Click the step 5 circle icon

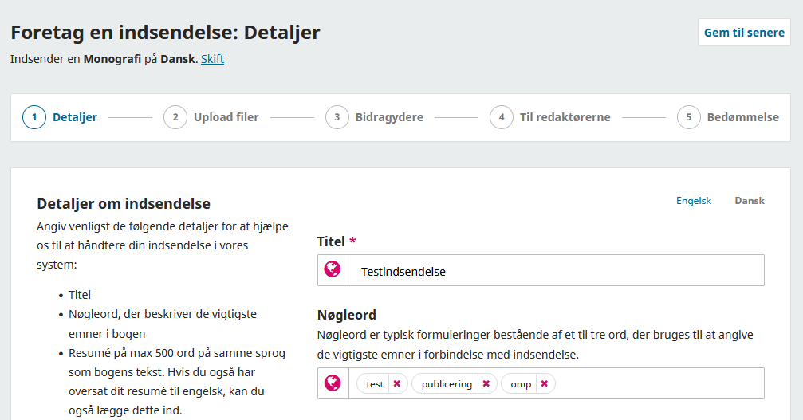tap(689, 117)
